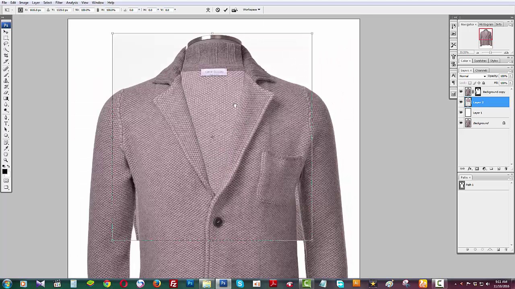The width and height of the screenshot is (515, 289).
Task: Add a layer style with fx
Action: (x=470, y=169)
